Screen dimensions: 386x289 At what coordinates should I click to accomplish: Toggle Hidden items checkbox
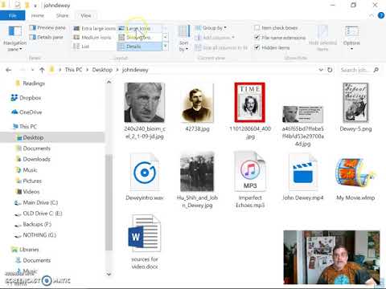(x=272, y=47)
